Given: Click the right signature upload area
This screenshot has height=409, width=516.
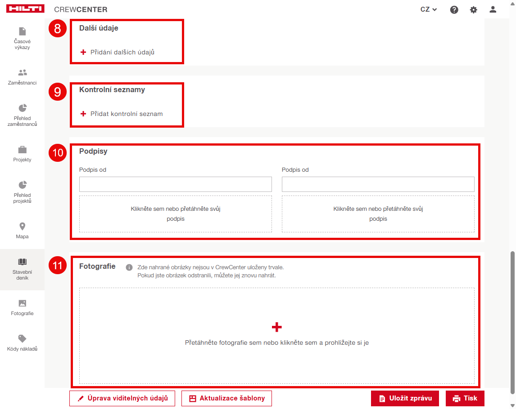Looking at the screenshot, I should [378, 214].
